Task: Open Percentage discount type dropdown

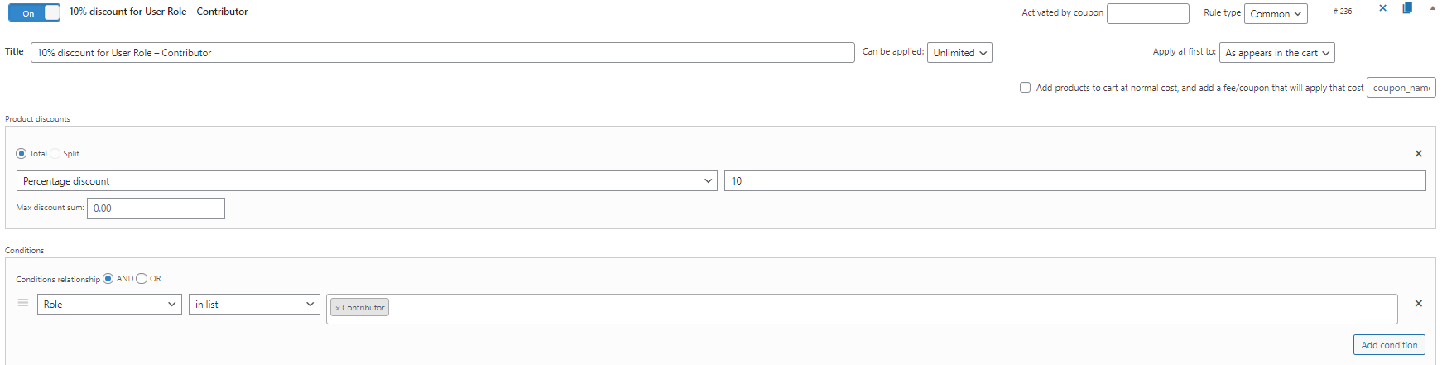Action: click(x=367, y=181)
